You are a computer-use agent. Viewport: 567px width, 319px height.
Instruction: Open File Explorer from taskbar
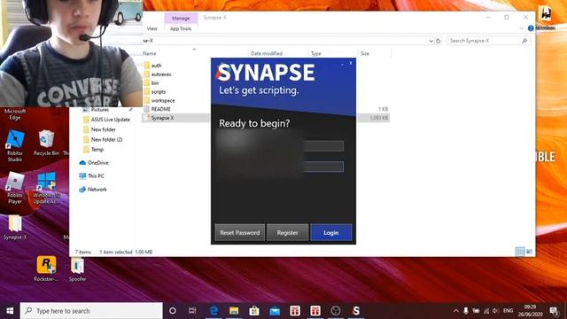234,311
